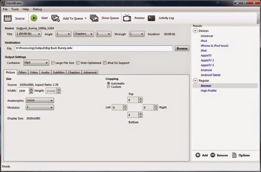Screen dimensions: 261x172
Task: Open the Debug menu
Action: coord(37,9)
